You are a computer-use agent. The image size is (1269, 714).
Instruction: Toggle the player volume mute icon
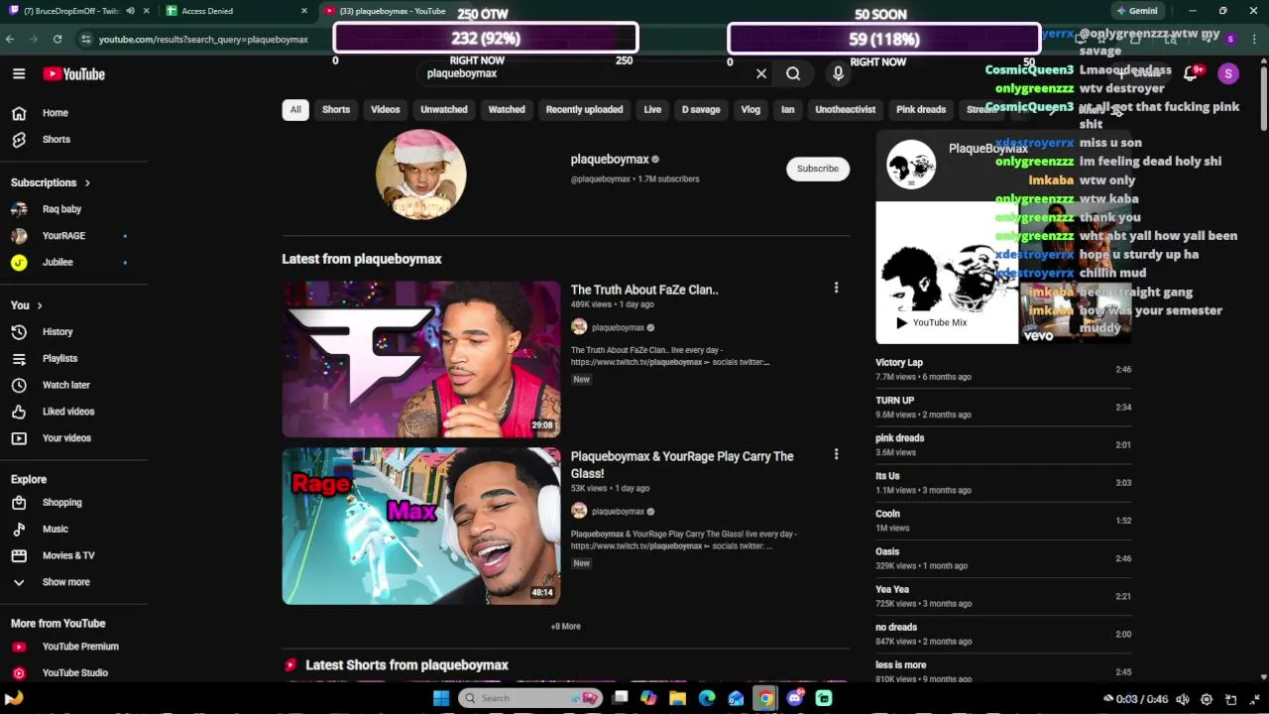coord(1182,699)
